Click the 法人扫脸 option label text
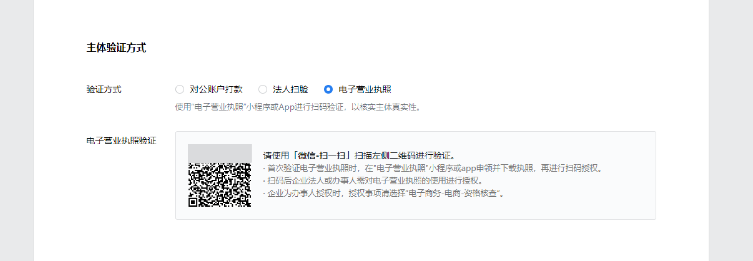This screenshot has width=753, height=261. [291, 89]
